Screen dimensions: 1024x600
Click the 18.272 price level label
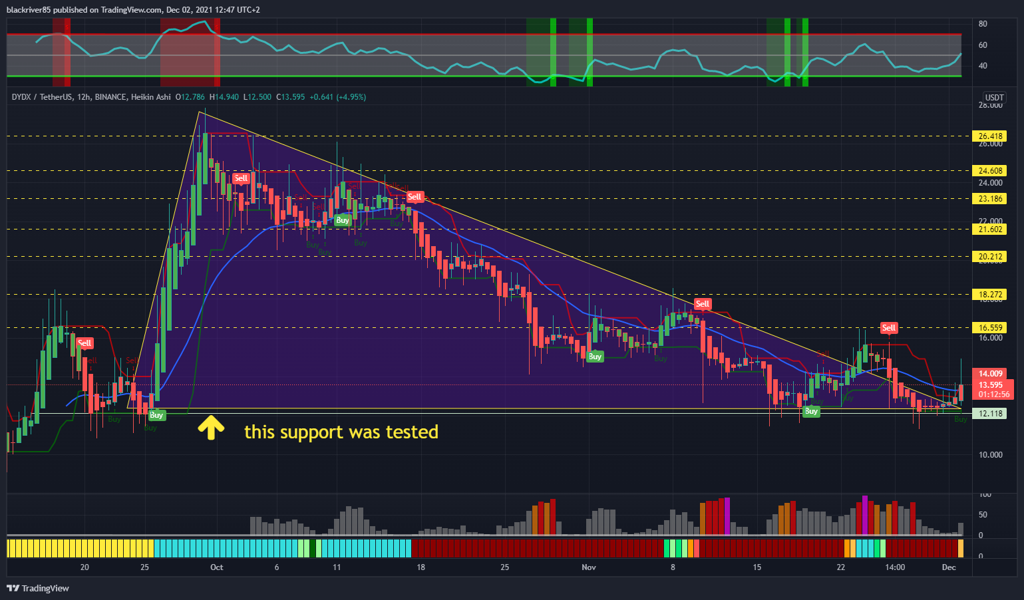coord(990,295)
